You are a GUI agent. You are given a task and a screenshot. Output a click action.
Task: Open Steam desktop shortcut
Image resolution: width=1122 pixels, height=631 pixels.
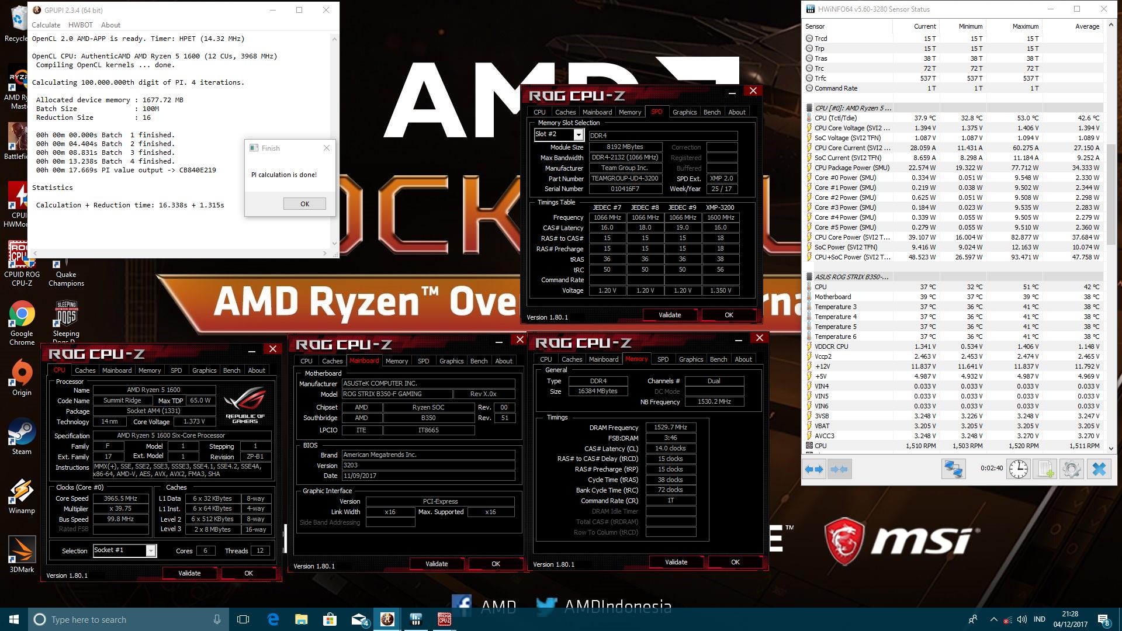(22, 438)
